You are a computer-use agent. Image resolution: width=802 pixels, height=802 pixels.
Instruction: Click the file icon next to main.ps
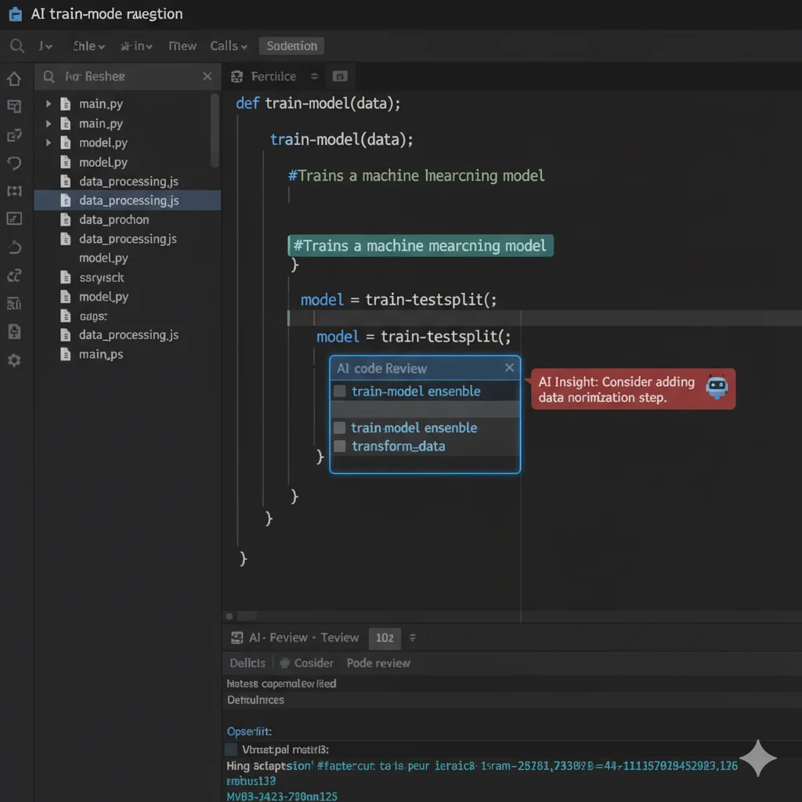pos(66,354)
